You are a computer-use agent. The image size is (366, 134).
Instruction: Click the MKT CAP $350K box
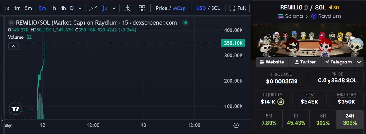click(346, 99)
